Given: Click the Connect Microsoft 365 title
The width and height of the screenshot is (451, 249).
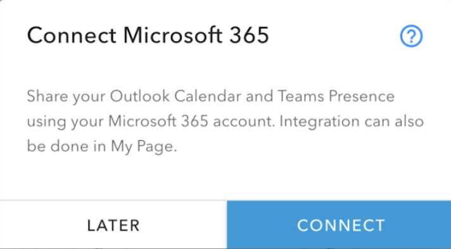Looking at the screenshot, I should click(148, 35).
